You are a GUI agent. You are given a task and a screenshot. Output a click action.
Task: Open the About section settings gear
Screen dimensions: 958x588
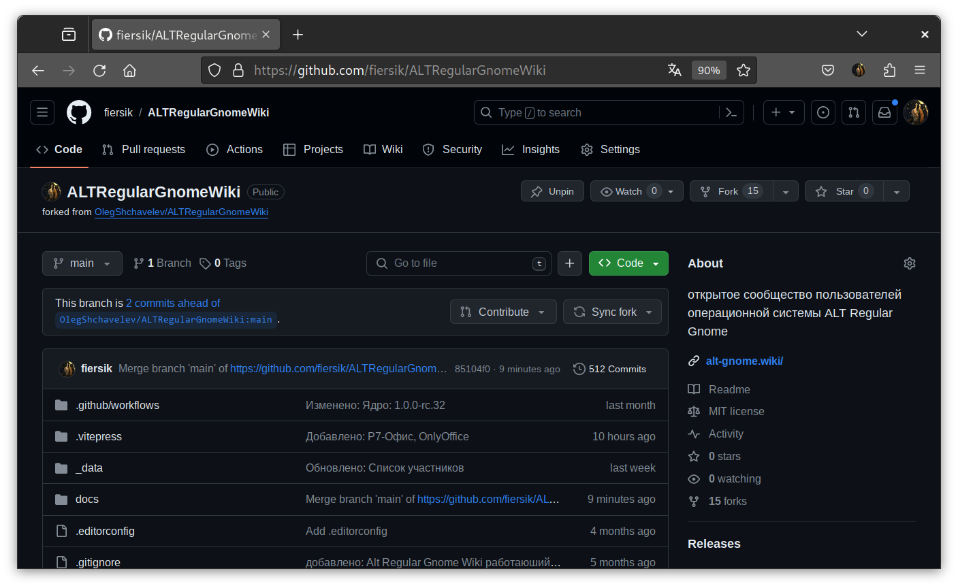pos(910,263)
